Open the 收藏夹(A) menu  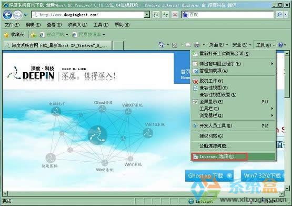77,25
